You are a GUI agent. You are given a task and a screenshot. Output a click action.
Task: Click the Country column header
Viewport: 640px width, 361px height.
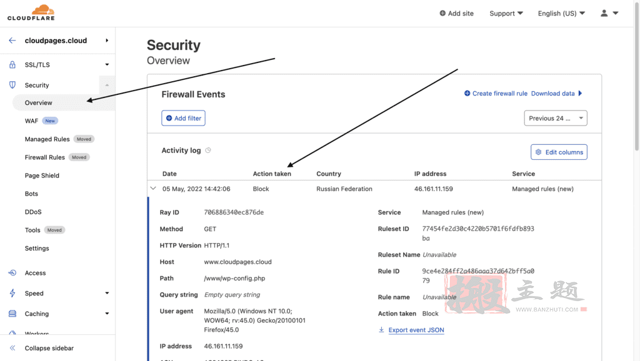click(x=329, y=174)
